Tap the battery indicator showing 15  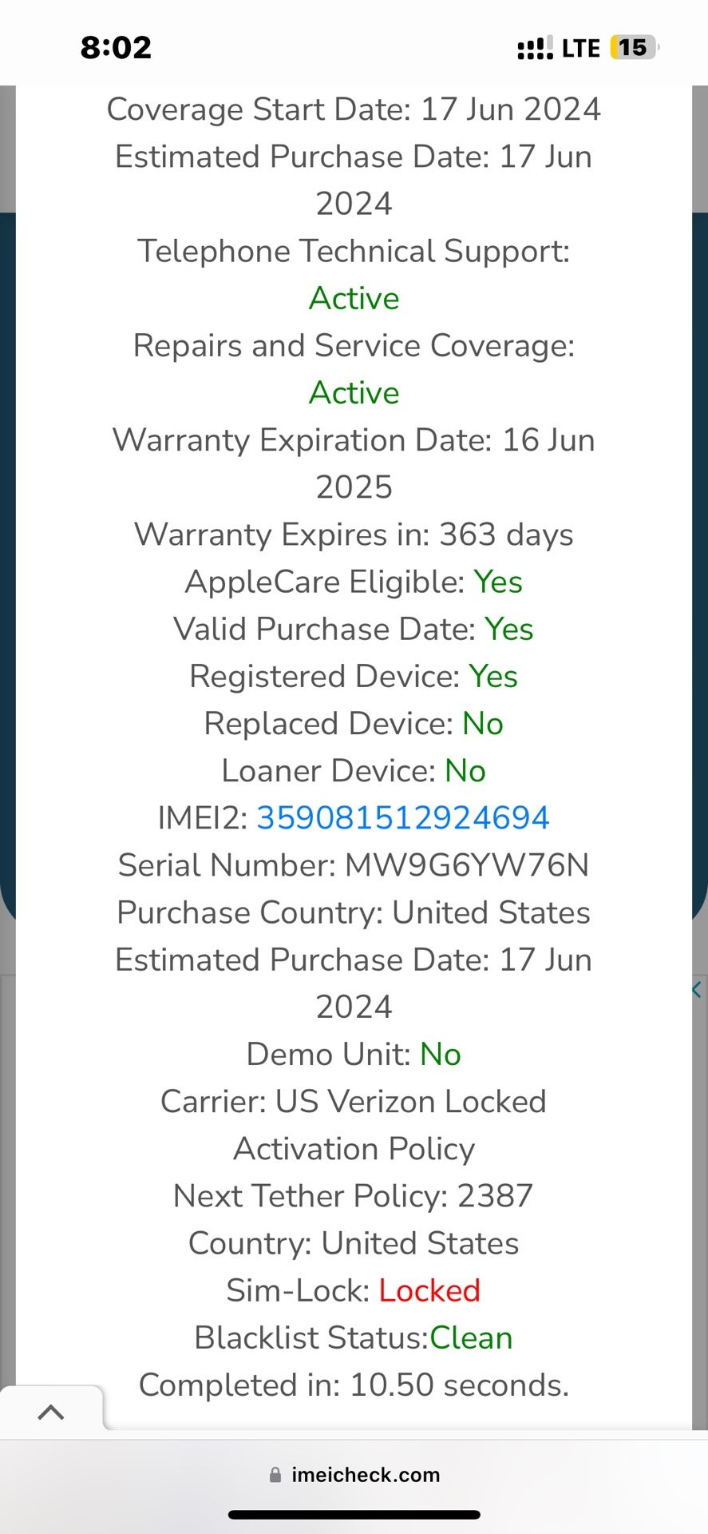coord(633,48)
